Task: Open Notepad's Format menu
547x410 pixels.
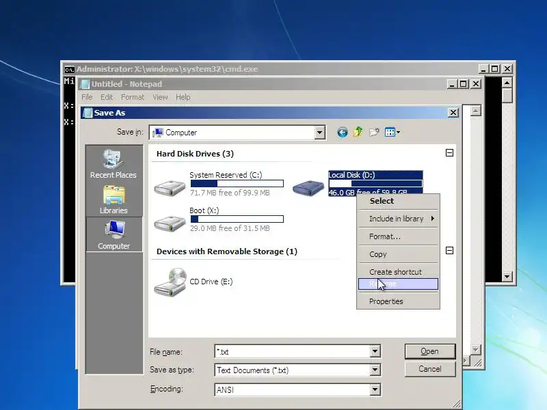Action: tap(132, 97)
